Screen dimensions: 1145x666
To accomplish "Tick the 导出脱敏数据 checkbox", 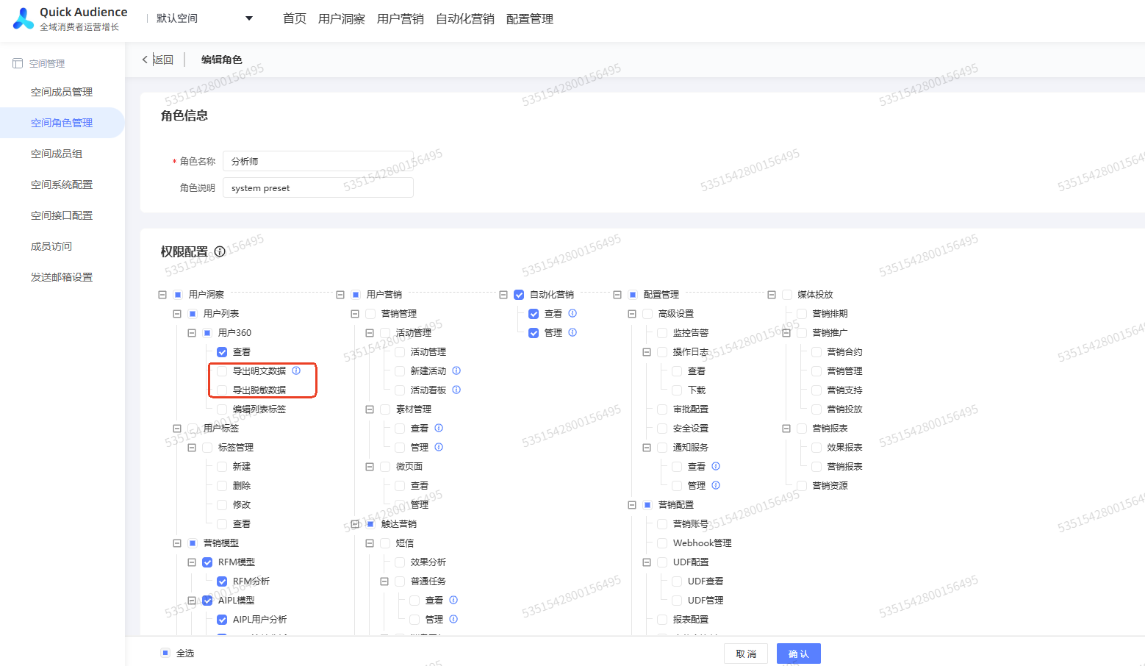I will (222, 390).
